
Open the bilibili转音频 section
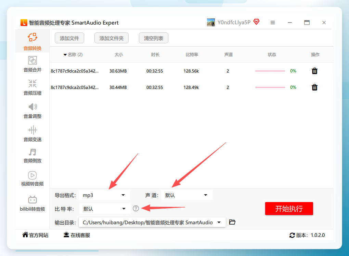pos(33,203)
